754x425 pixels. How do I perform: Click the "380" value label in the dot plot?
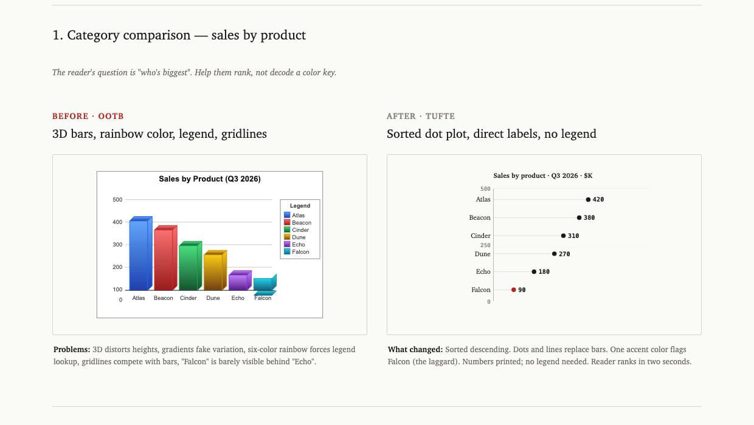point(589,217)
